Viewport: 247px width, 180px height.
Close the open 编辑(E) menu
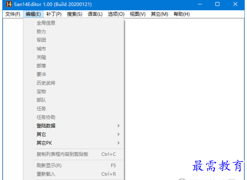point(33,14)
